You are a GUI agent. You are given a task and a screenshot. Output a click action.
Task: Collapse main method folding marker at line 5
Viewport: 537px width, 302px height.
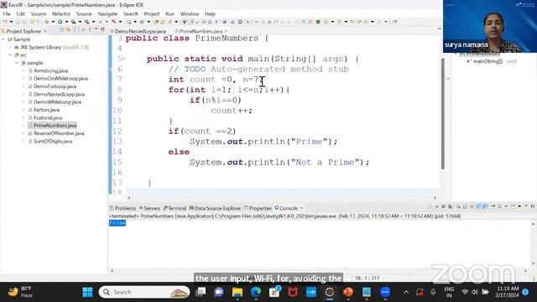point(123,59)
